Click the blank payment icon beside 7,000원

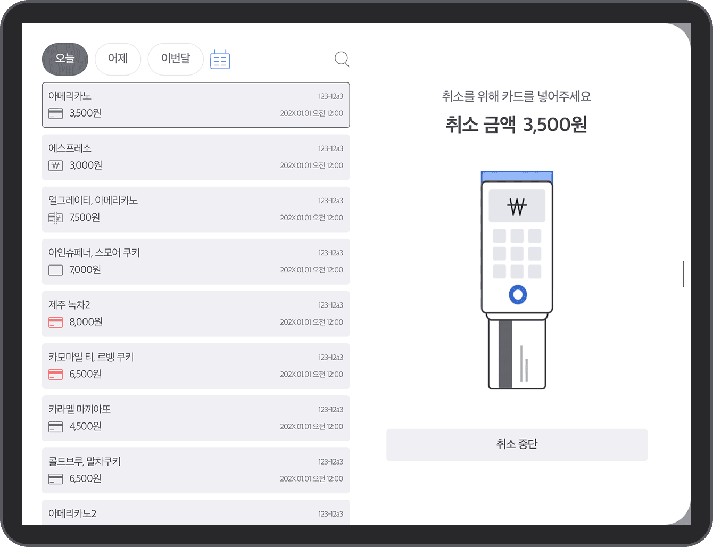click(55, 270)
